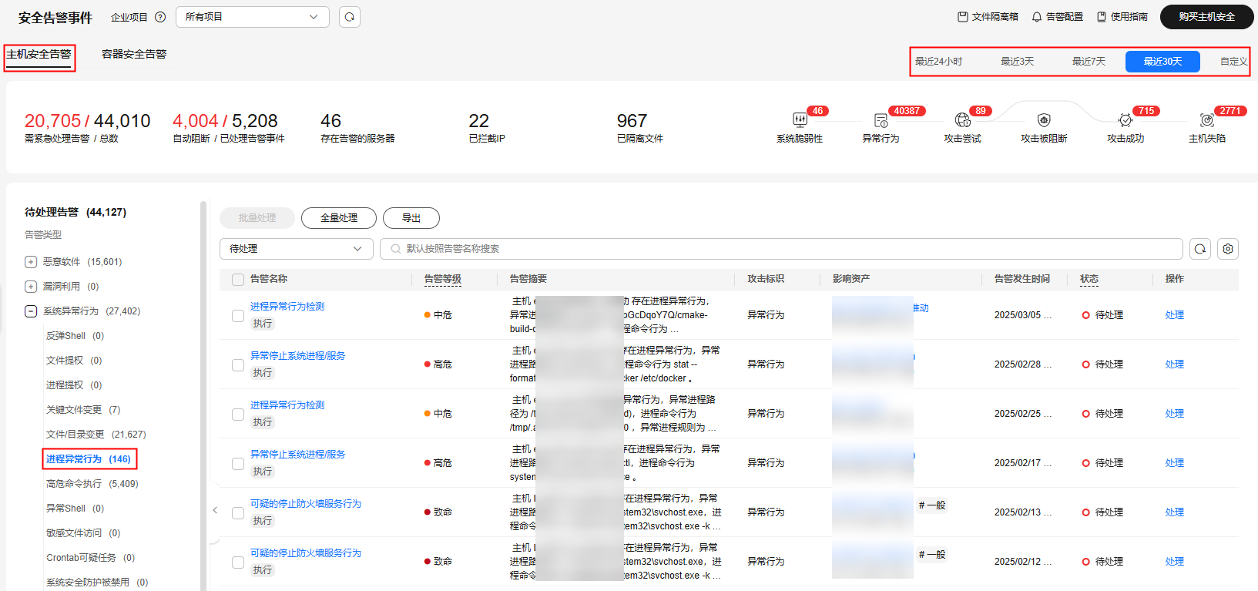
Task: Click the 告警发生时间 column header
Action: pos(1022,279)
